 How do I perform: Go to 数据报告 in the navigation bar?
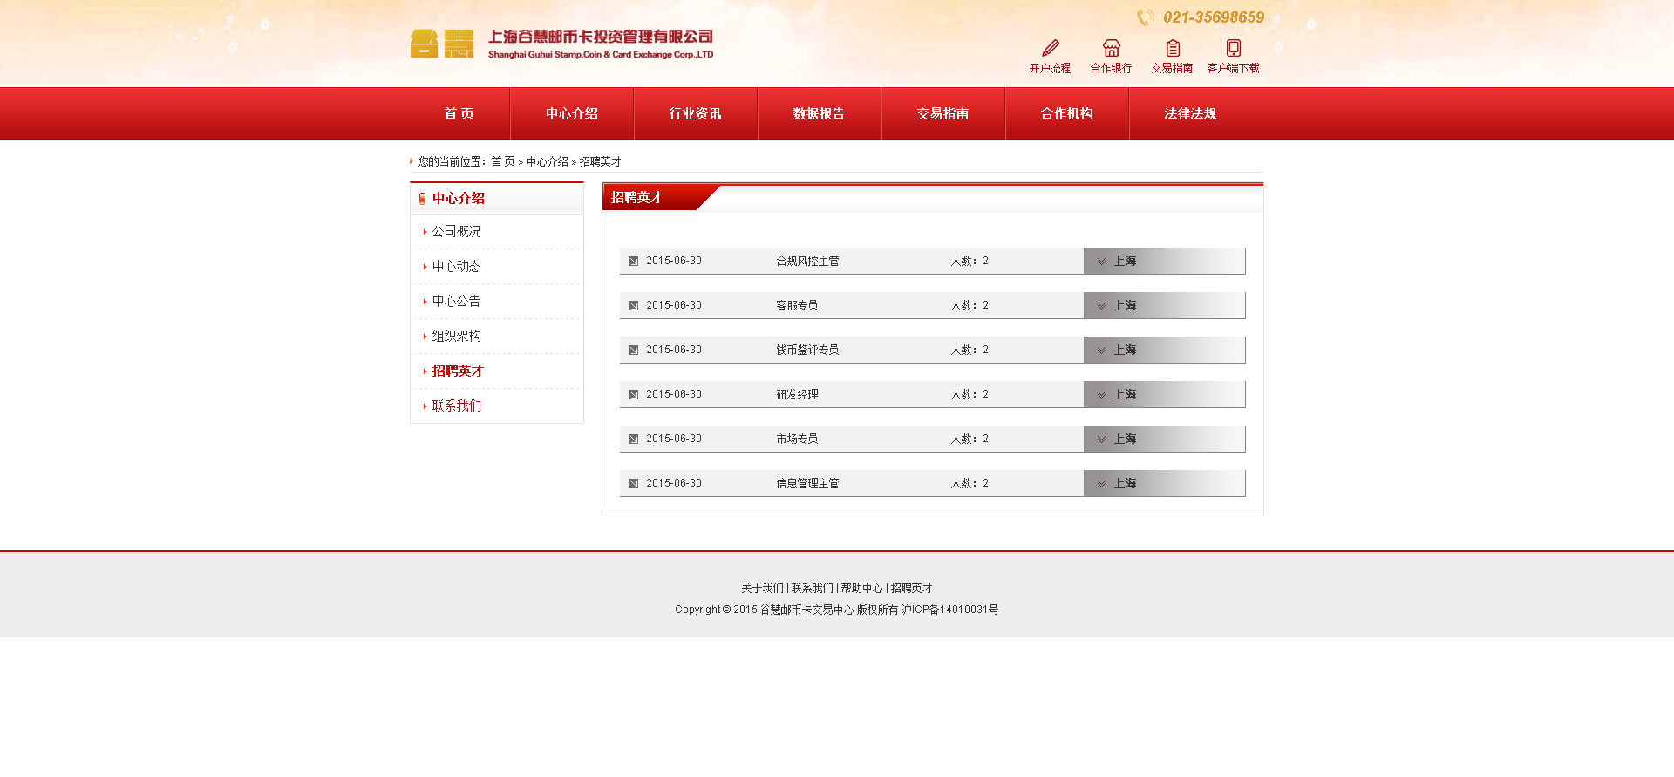(819, 113)
